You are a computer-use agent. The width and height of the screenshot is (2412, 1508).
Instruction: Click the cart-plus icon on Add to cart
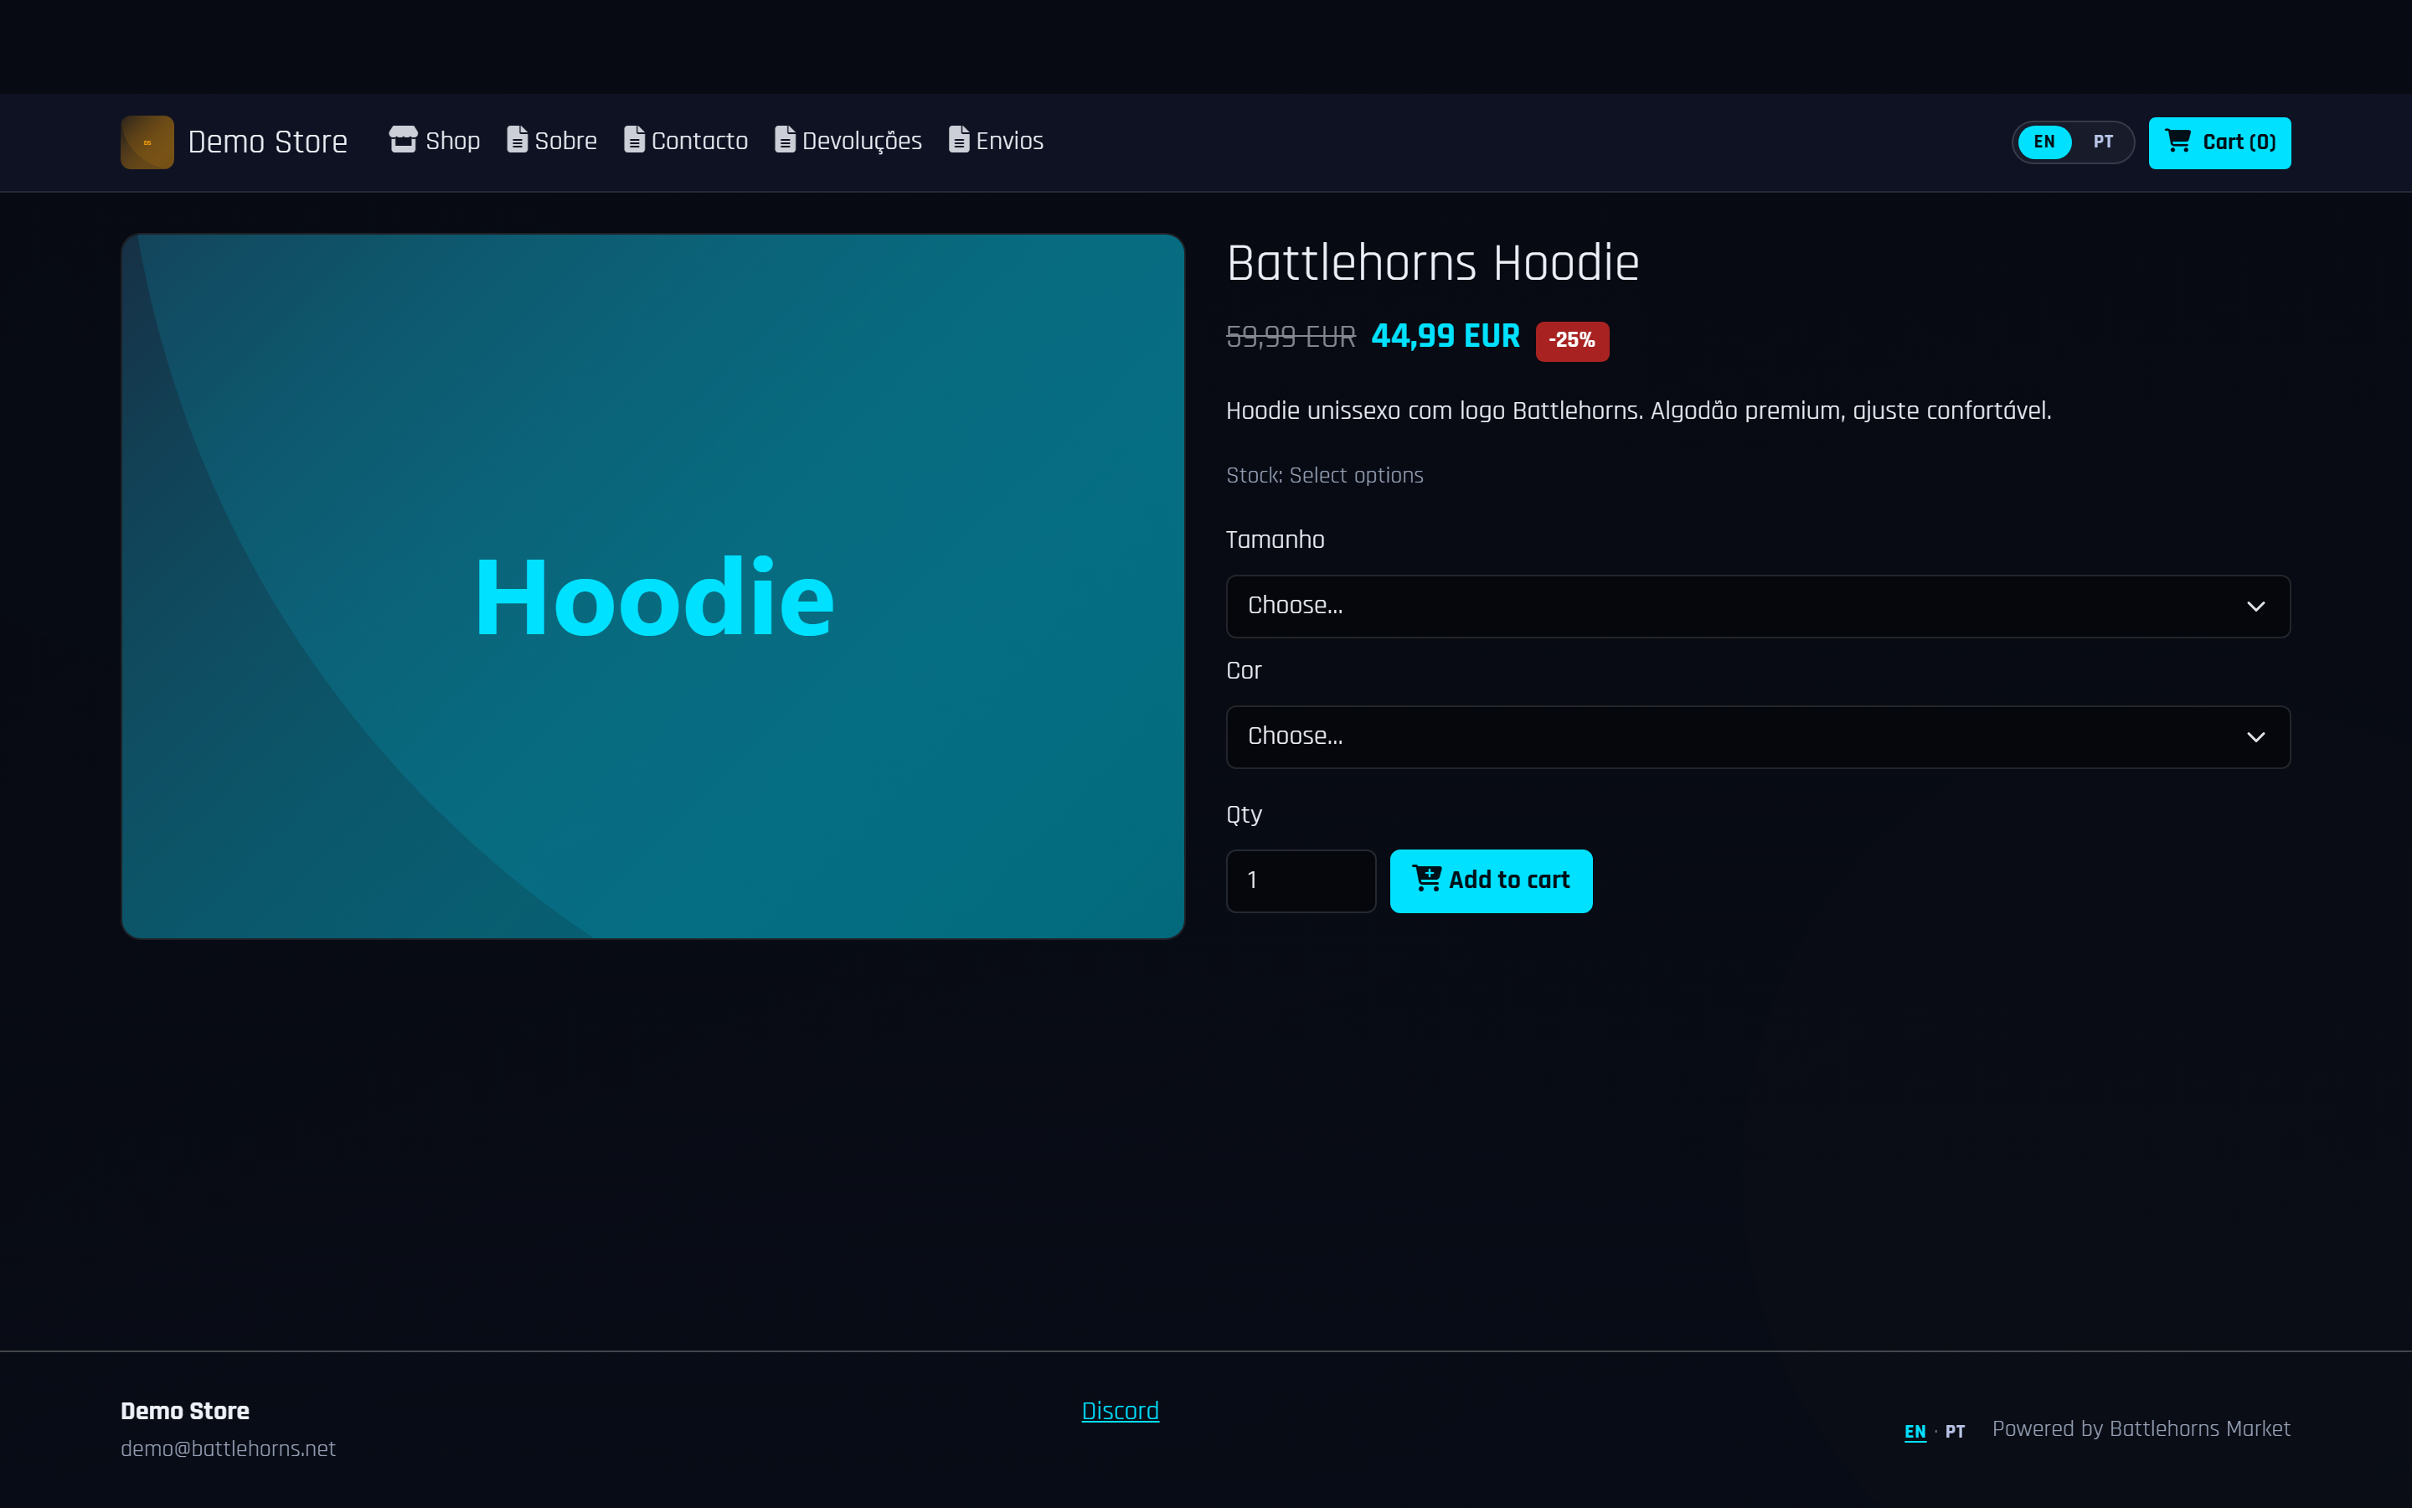click(x=1426, y=879)
